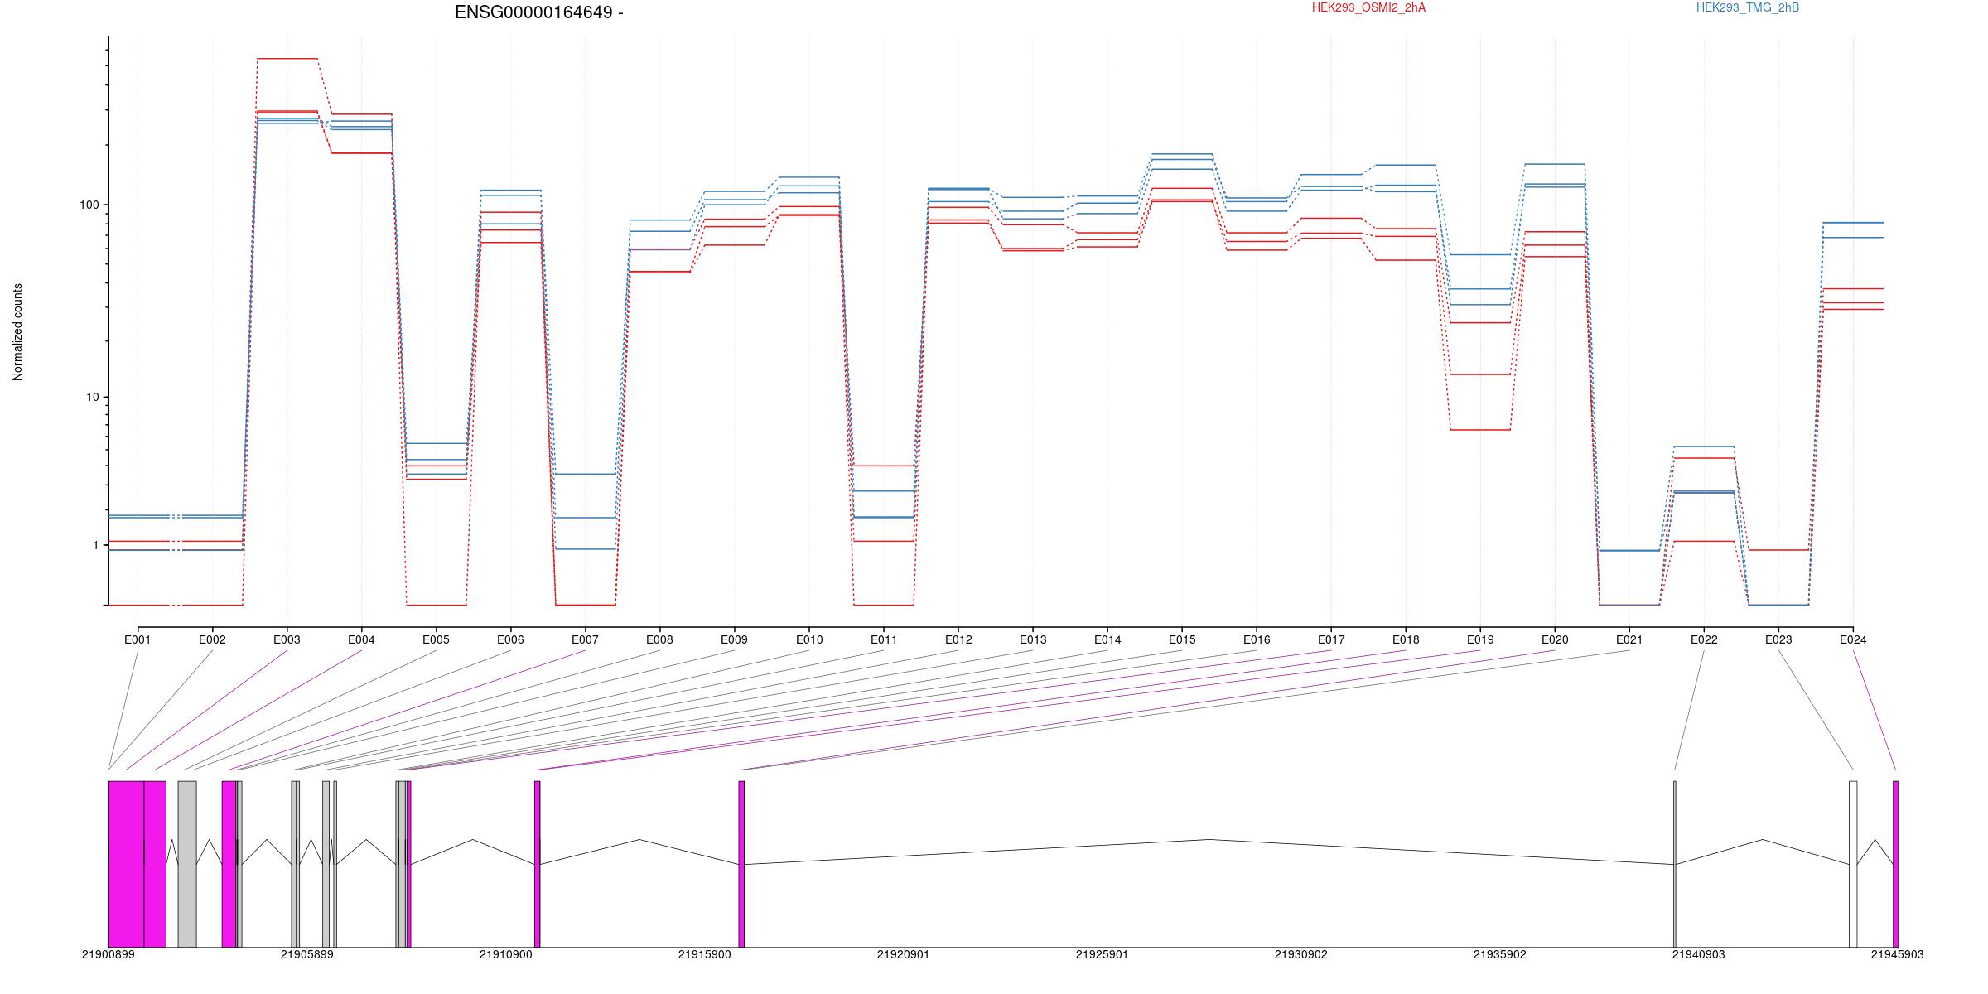This screenshot has height=994, width=1988.
Task: Click the magenta exon block near 21915900
Action: [x=741, y=864]
